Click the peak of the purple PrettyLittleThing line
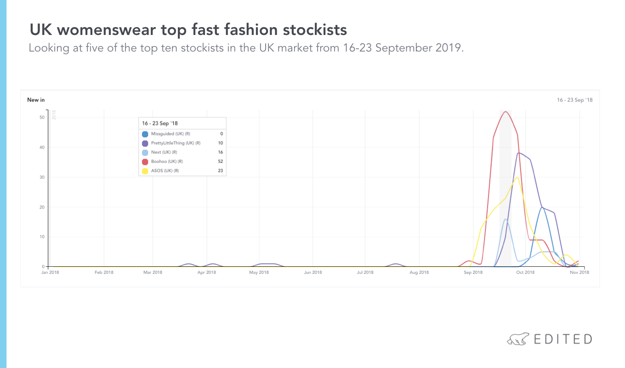The height and width of the screenshot is (368, 625). (x=518, y=153)
